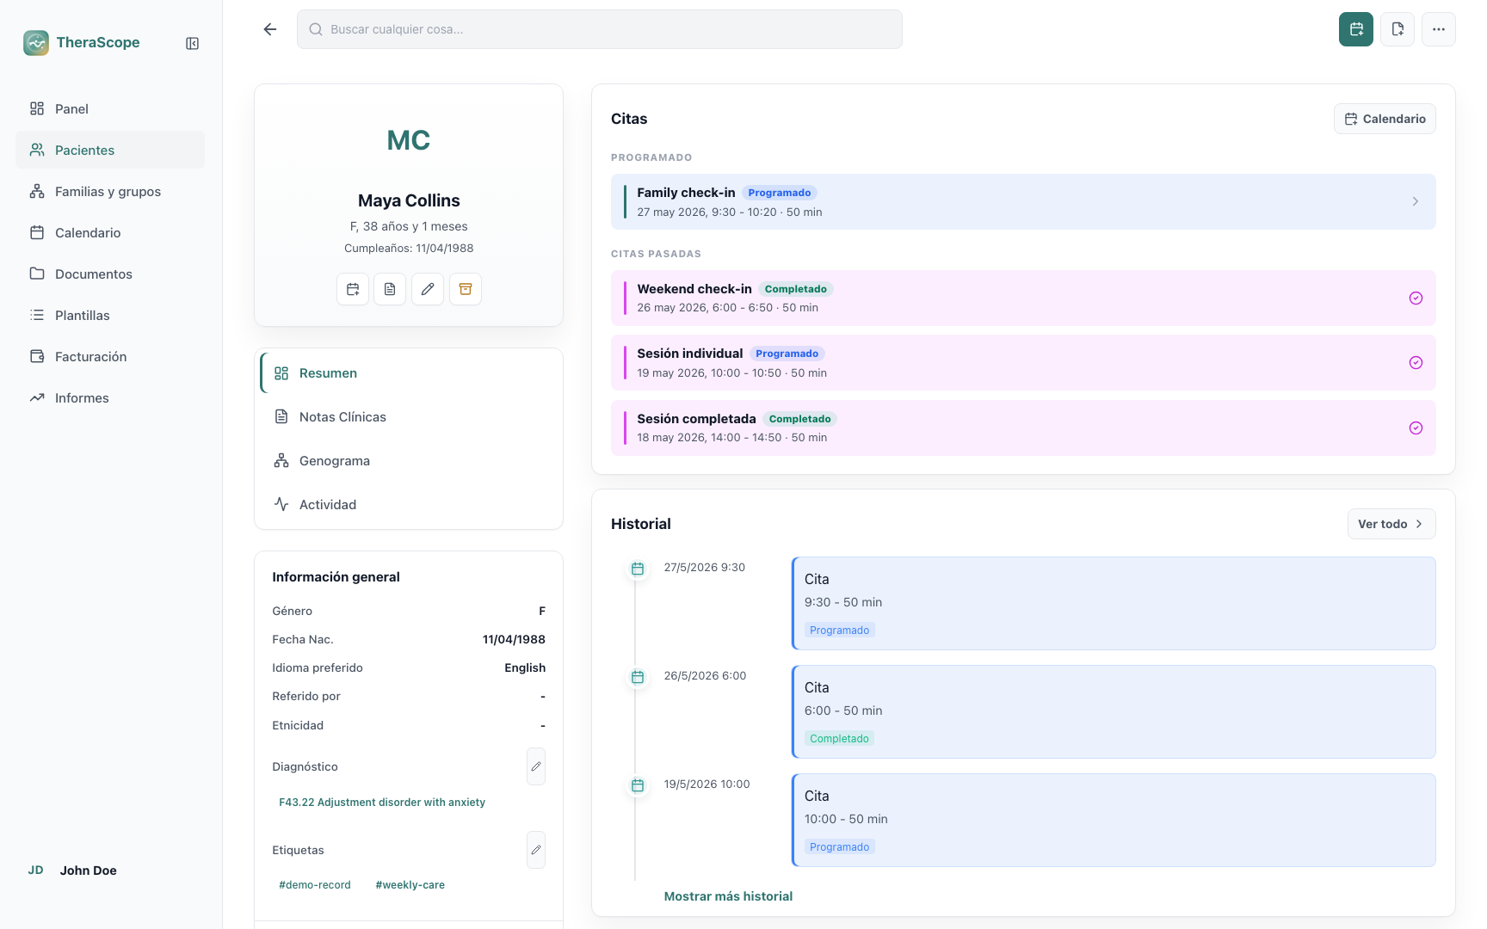The image size is (1487, 929).
Task: Edit the Diagnóstico field pencil
Action: click(536, 766)
